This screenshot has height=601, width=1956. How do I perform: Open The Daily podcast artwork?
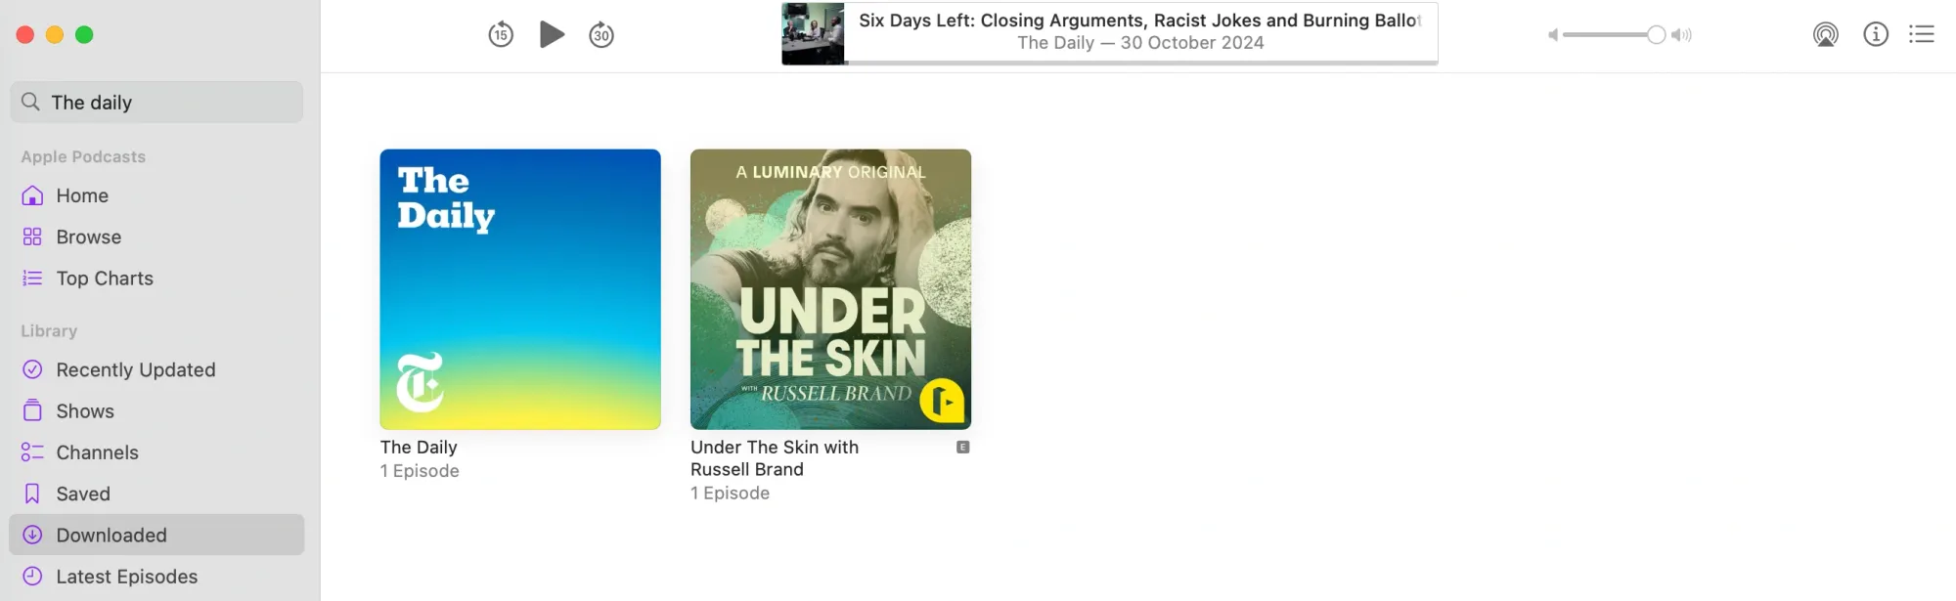pos(520,289)
